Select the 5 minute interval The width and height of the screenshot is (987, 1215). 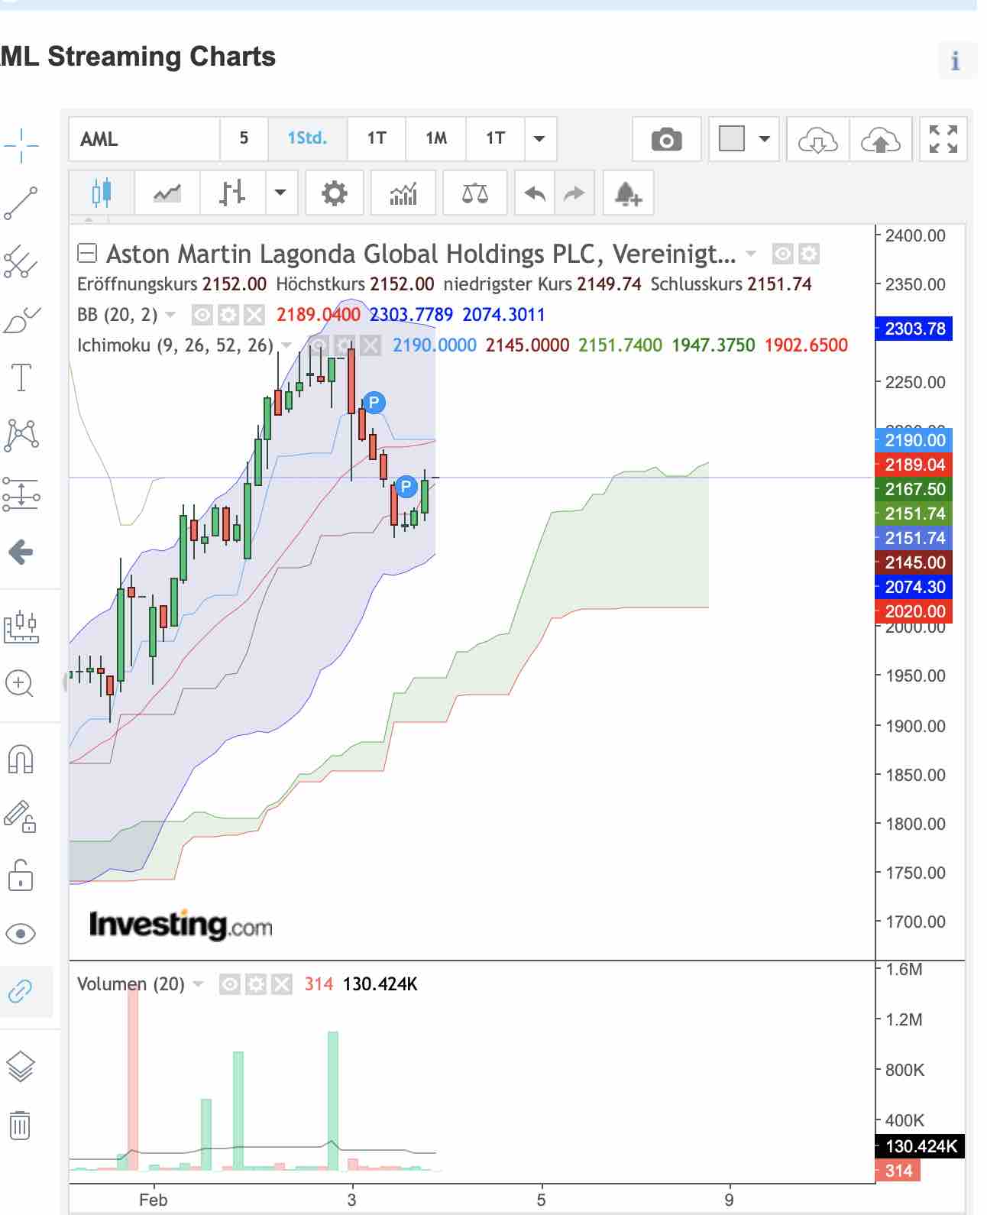pyautogui.click(x=244, y=138)
